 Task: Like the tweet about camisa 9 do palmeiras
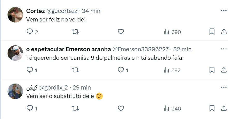click(x=121, y=70)
